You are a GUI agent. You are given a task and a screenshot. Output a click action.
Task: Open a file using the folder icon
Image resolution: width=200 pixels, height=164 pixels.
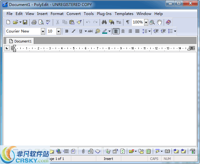point(15,22)
